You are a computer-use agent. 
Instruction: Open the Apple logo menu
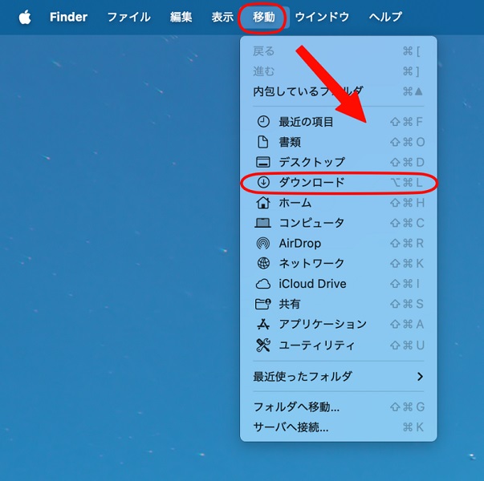pyautogui.click(x=25, y=17)
